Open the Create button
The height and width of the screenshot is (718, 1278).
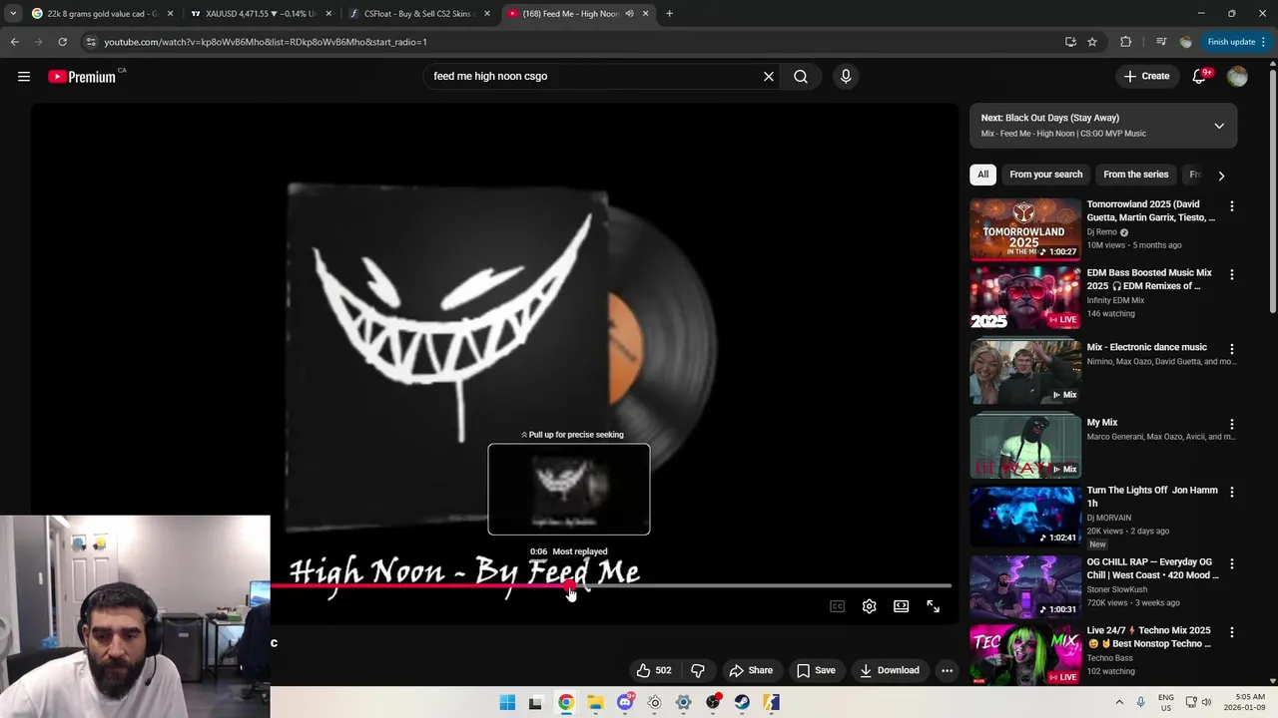point(1146,77)
